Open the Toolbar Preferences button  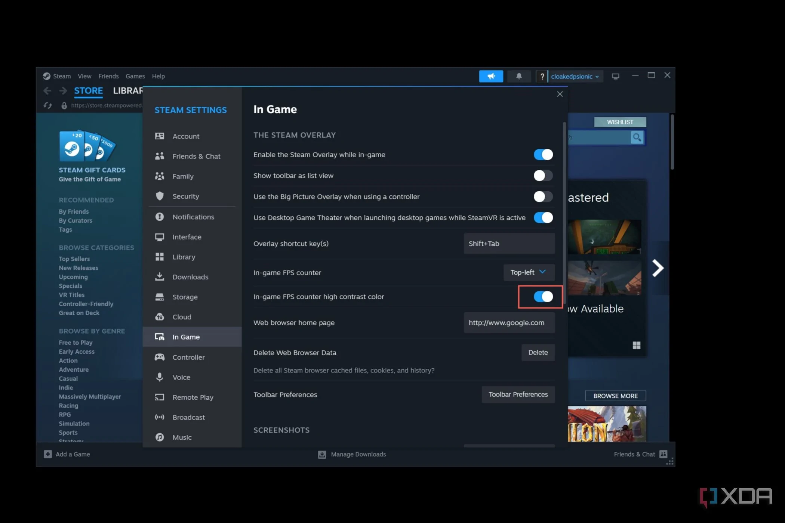click(x=518, y=394)
